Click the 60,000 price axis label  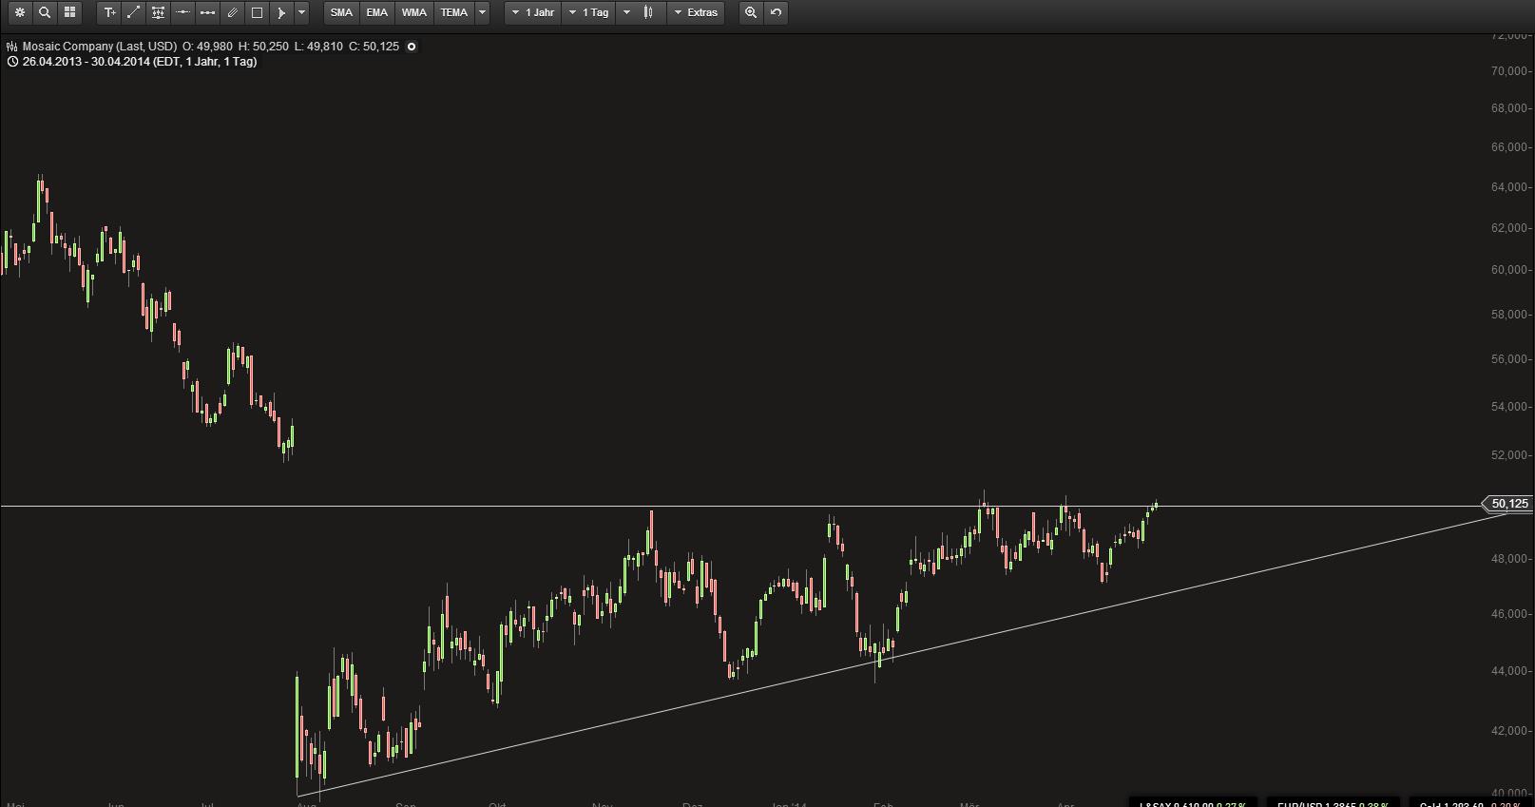pos(1509,270)
